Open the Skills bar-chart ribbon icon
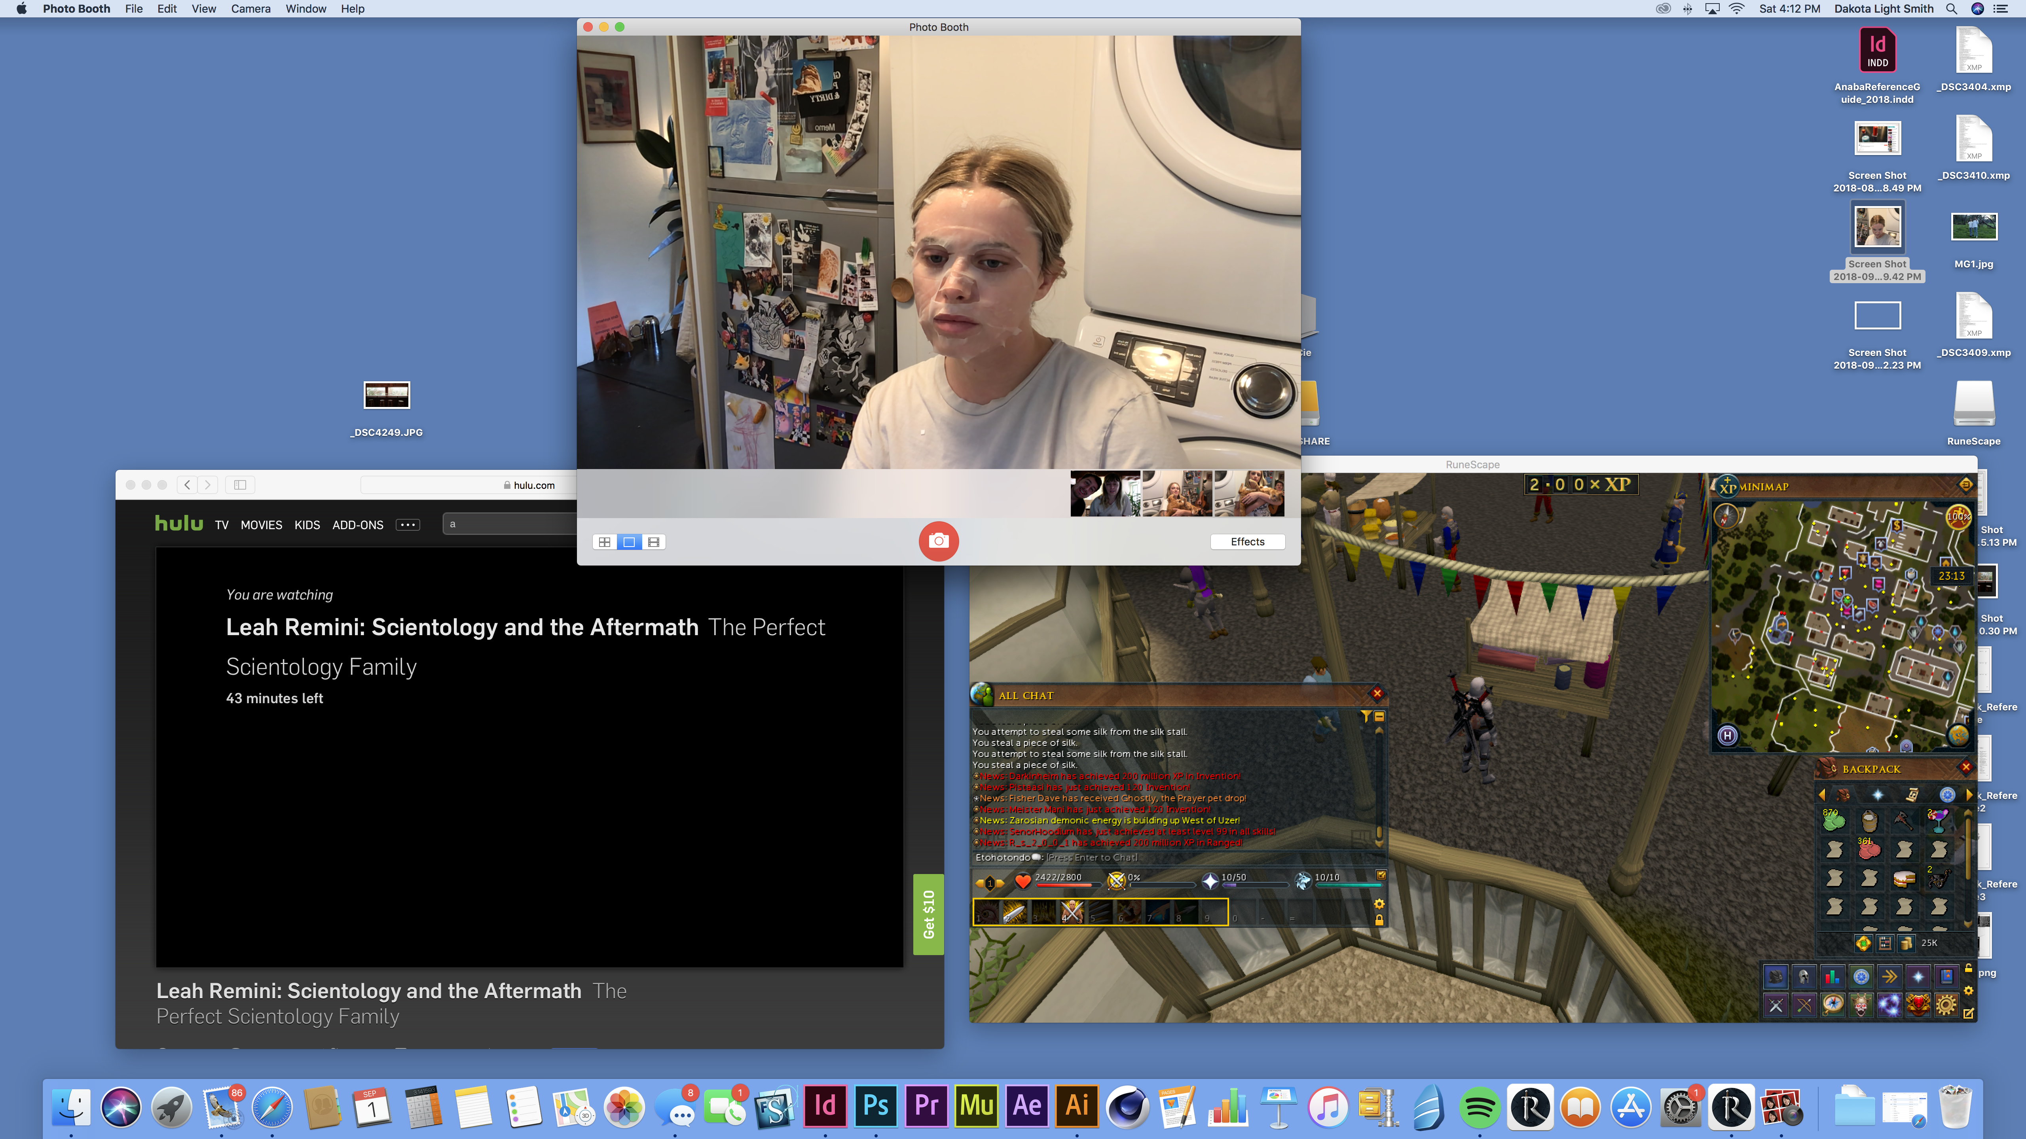This screenshot has width=2026, height=1139. click(1833, 976)
